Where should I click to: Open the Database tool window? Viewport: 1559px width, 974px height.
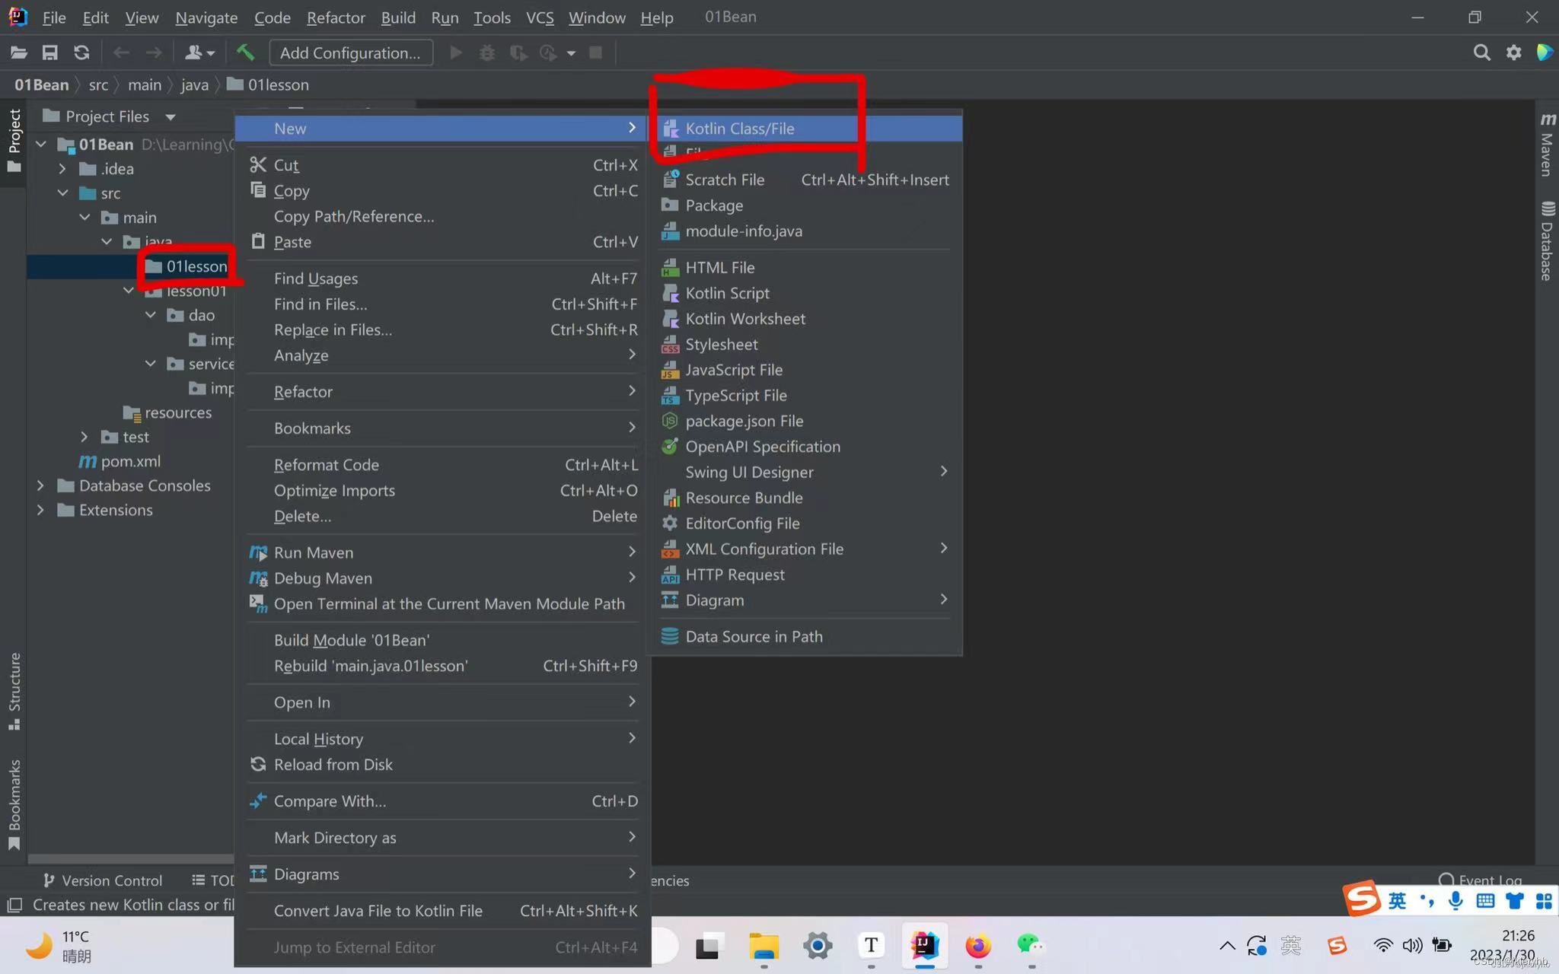[1547, 241]
